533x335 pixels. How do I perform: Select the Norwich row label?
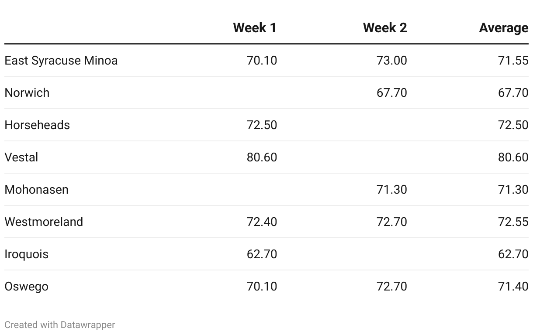pos(27,92)
